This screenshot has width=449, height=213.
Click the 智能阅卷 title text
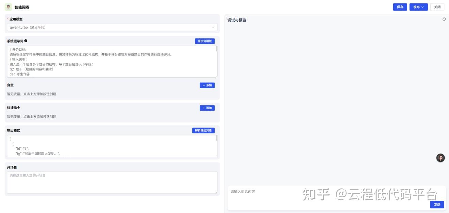click(x=22, y=7)
